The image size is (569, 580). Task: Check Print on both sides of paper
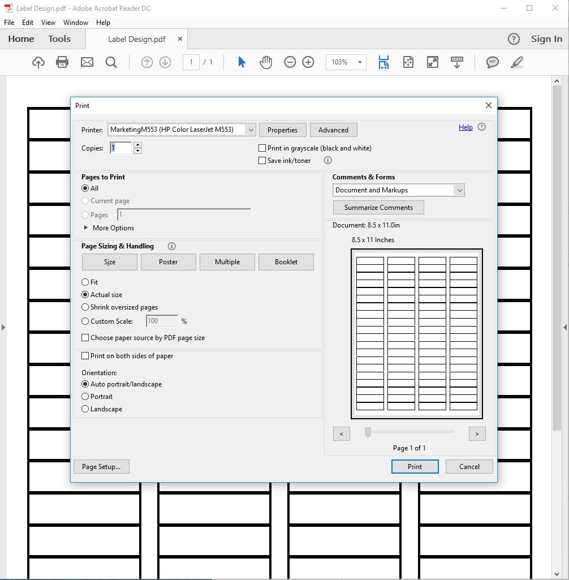click(85, 356)
